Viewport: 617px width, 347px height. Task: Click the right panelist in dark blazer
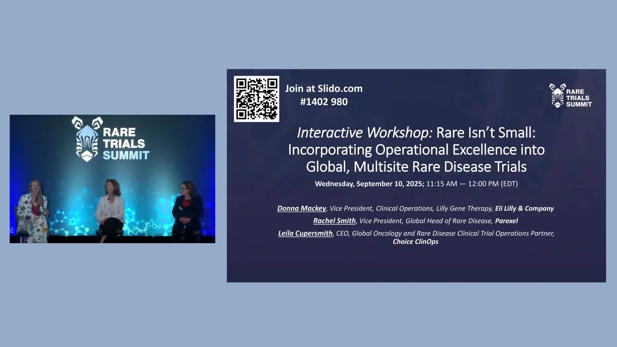(x=187, y=210)
